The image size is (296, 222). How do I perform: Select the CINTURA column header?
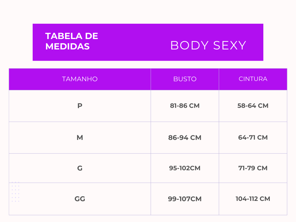point(253,79)
